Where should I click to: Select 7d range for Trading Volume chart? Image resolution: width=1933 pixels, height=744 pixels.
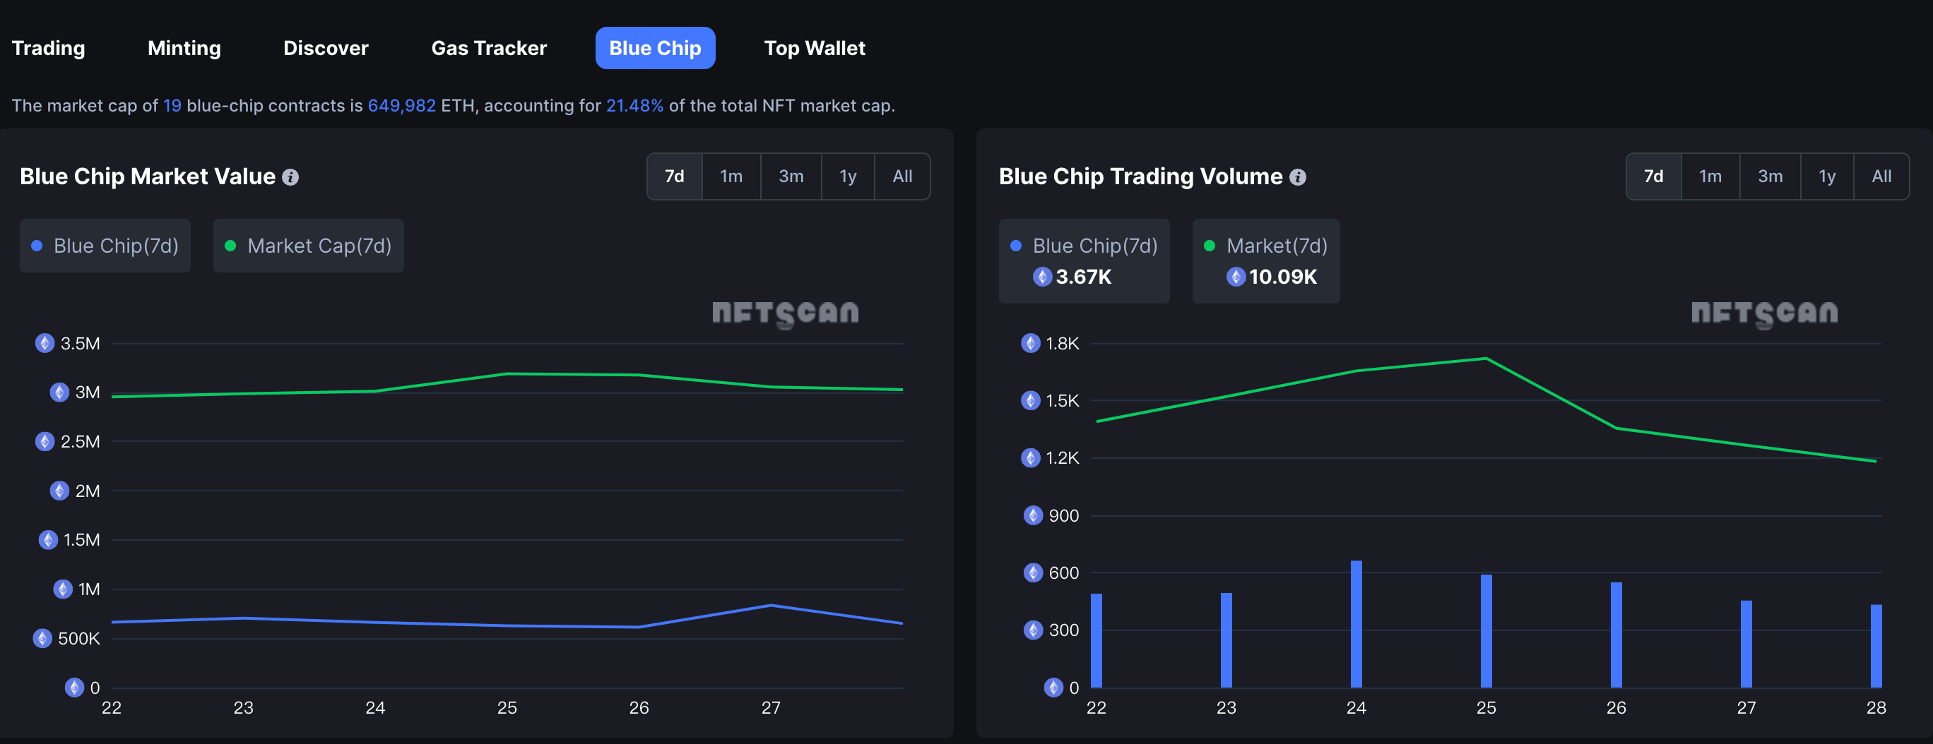coord(1653,176)
